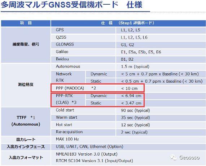Click the 測位精度 row label
This screenshot has height=166, width=206.
(26, 85)
